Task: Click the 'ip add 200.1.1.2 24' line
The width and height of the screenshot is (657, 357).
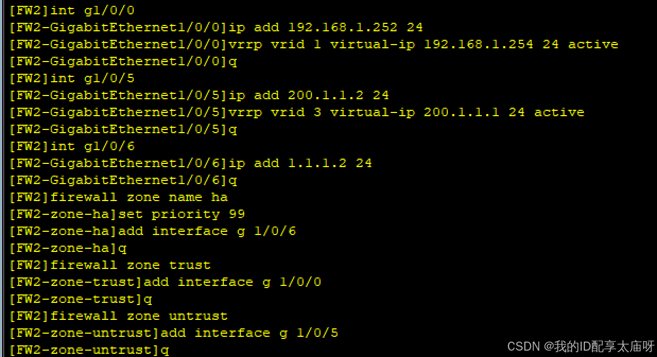Action: tap(199, 95)
